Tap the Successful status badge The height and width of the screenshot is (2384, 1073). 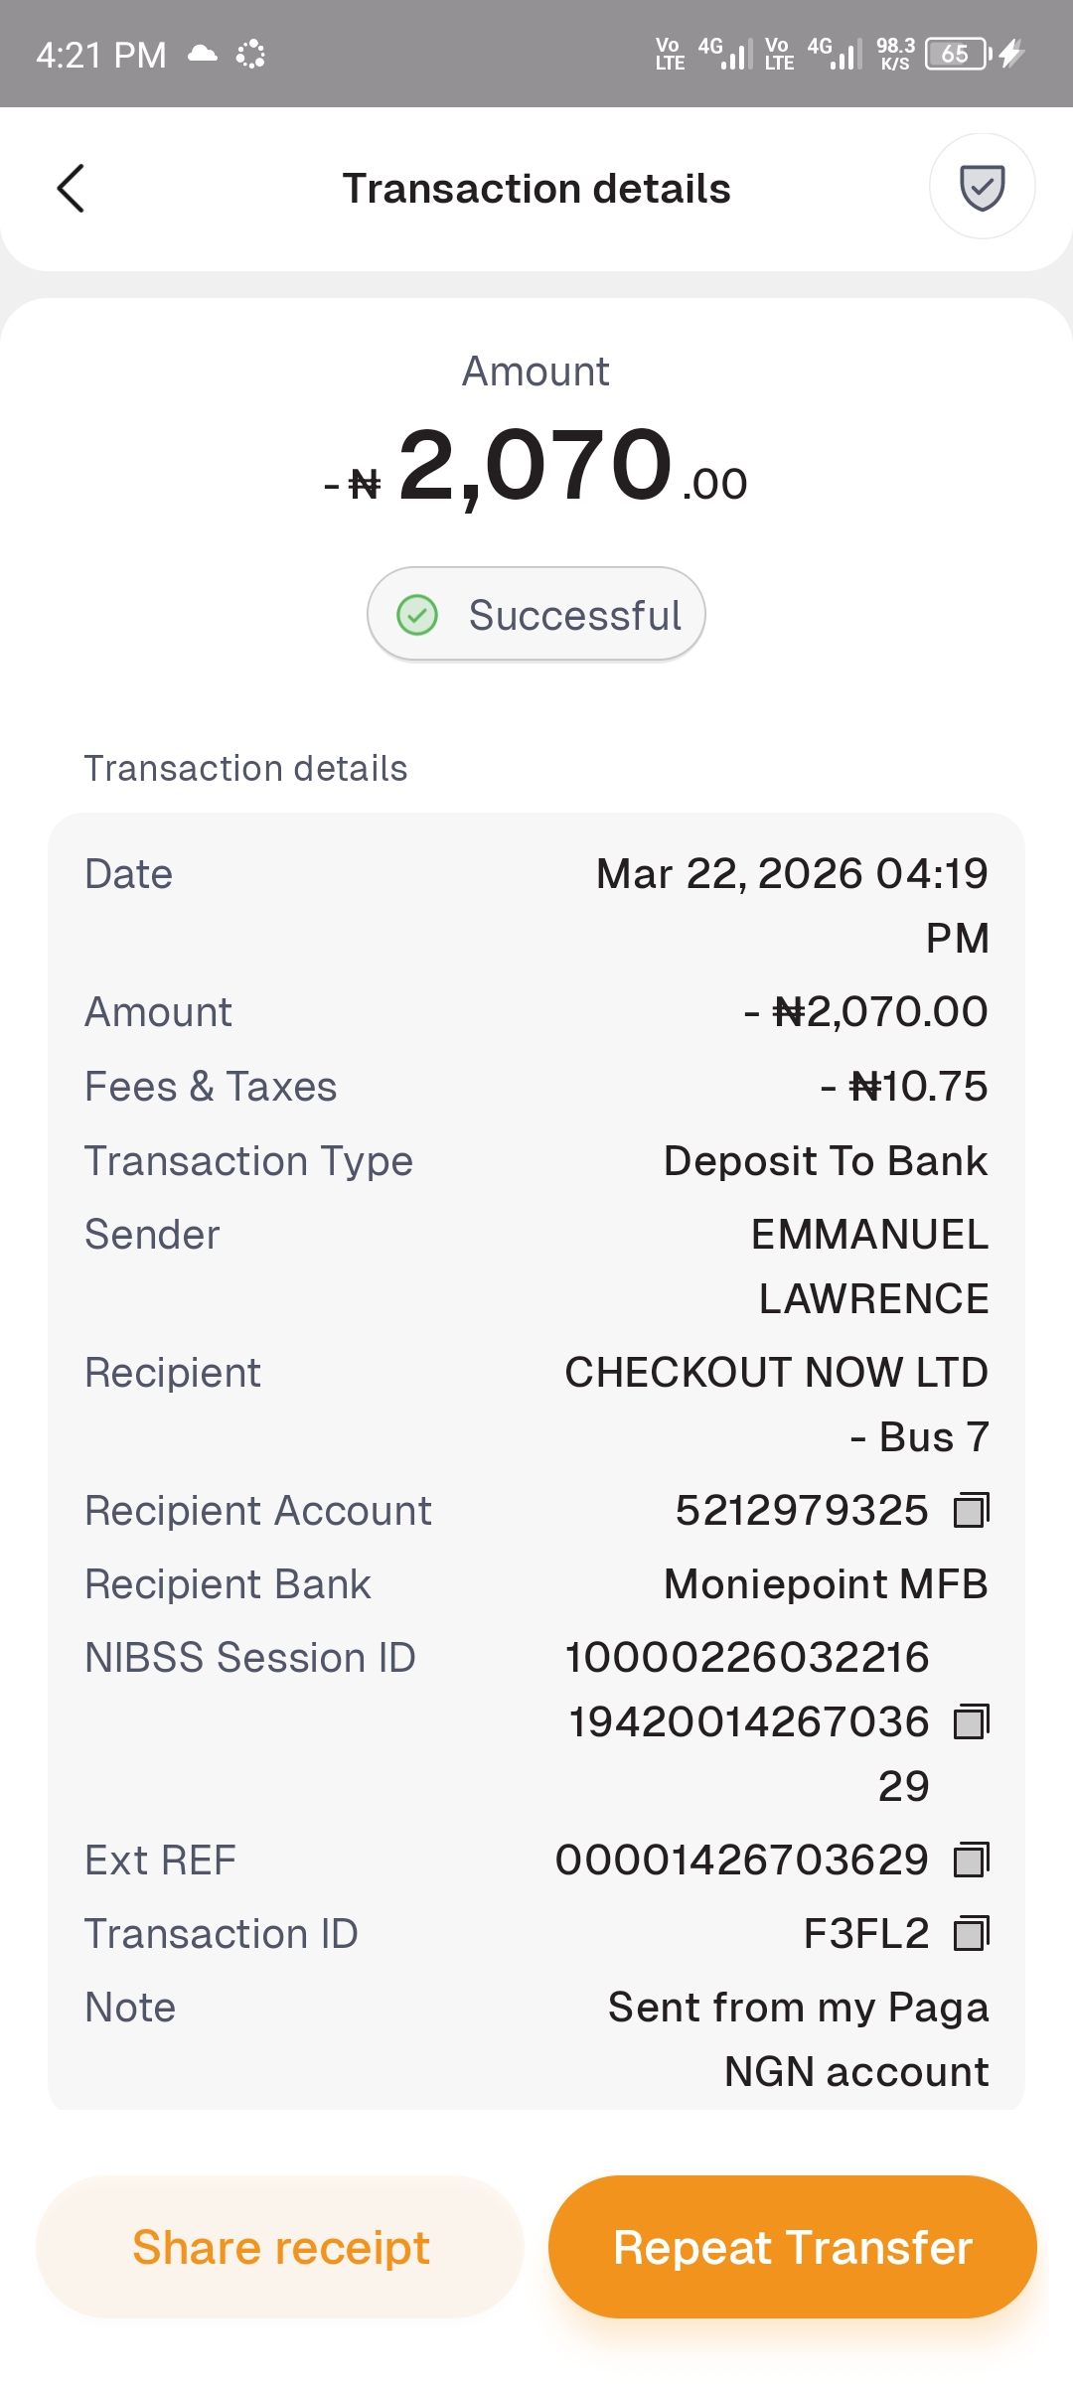(536, 615)
